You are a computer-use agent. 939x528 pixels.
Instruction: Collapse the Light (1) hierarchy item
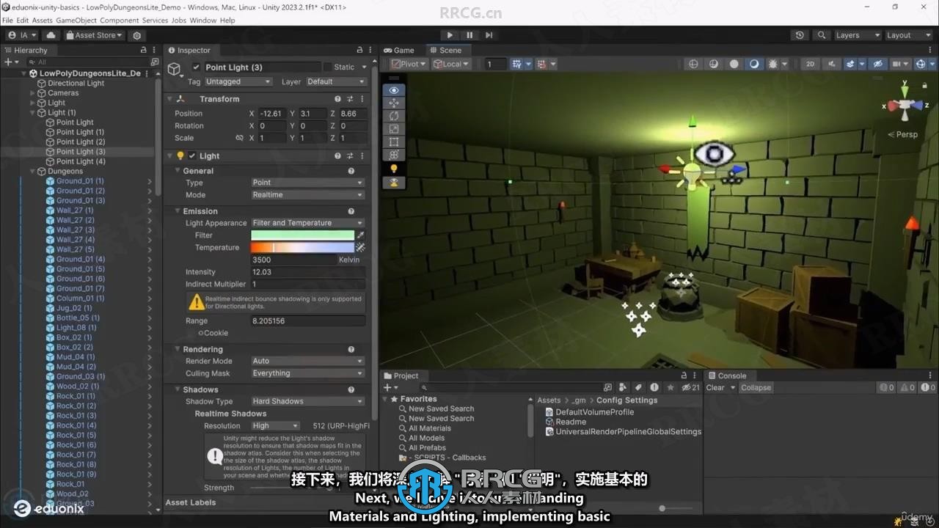click(33, 113)
